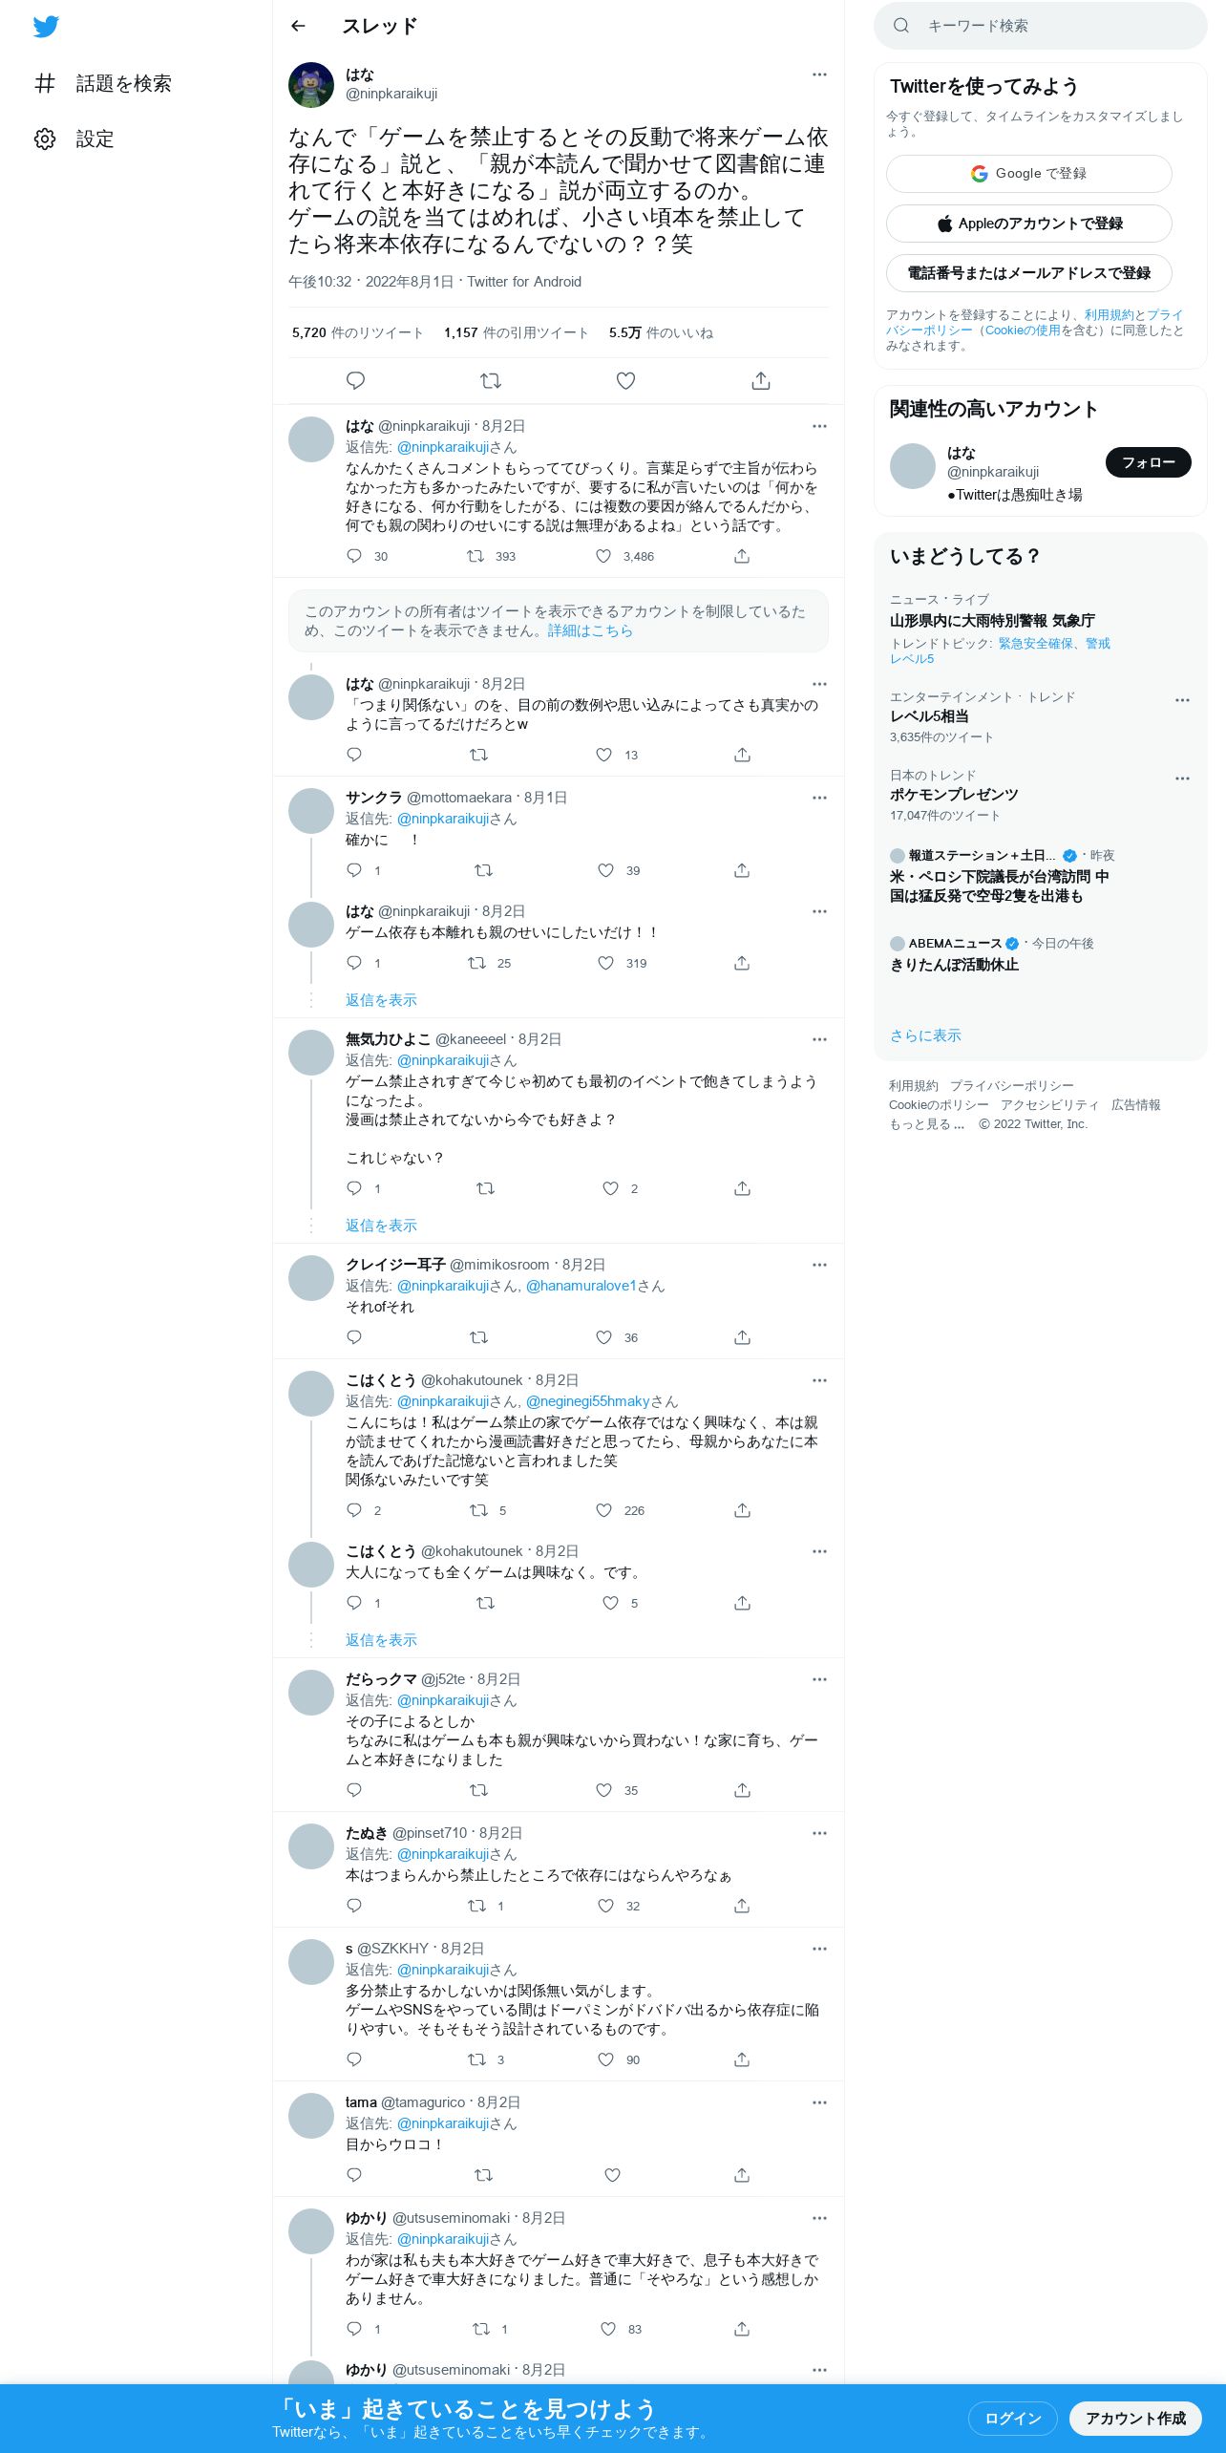Open more options on main tweet
The width and height of the screenshot is (1226, 2453).
[x=819, y=75]
